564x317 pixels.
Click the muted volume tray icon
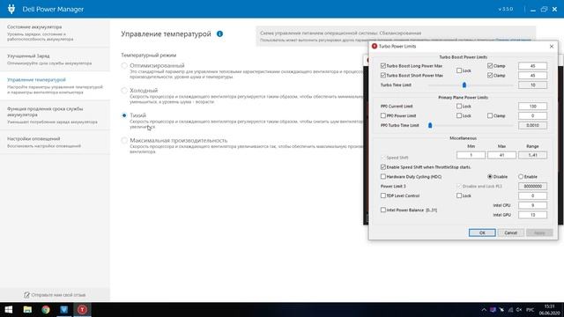[519, 309]
